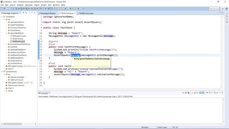Unfold the collapsed import on line 3
This screenshot has width=229, height=129.
point(43,22)
